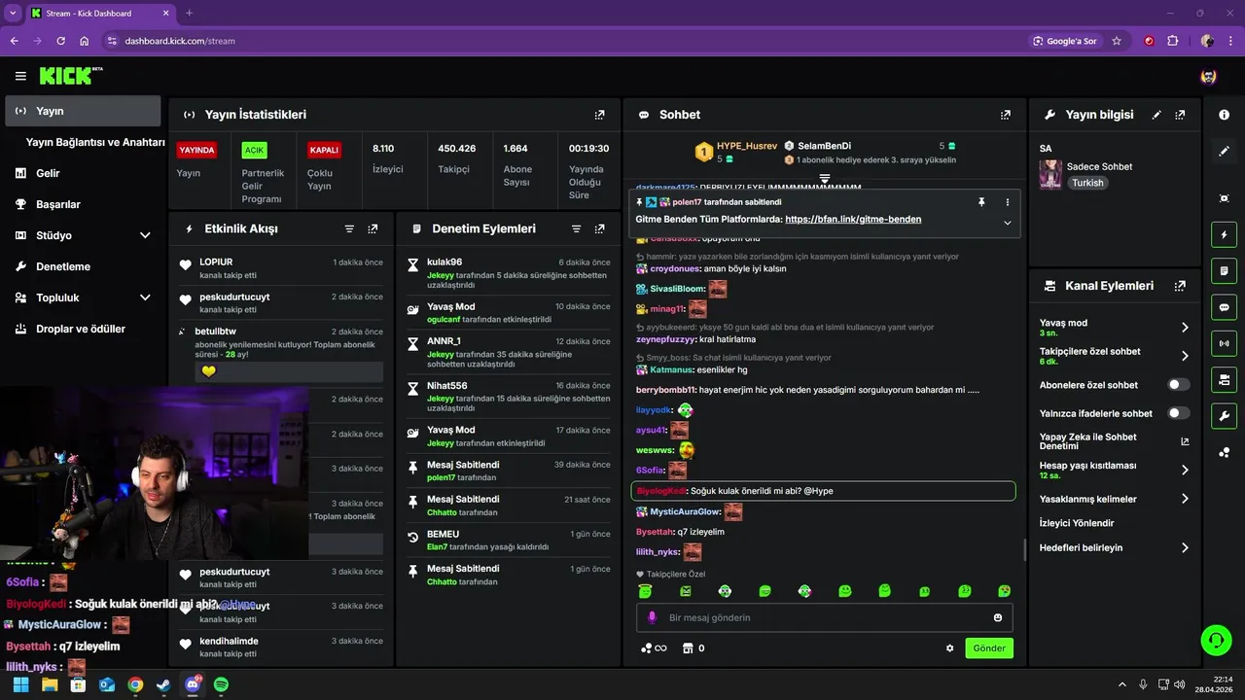
Task: Open the emoji picker in chat input
Action: pos(998,617)
